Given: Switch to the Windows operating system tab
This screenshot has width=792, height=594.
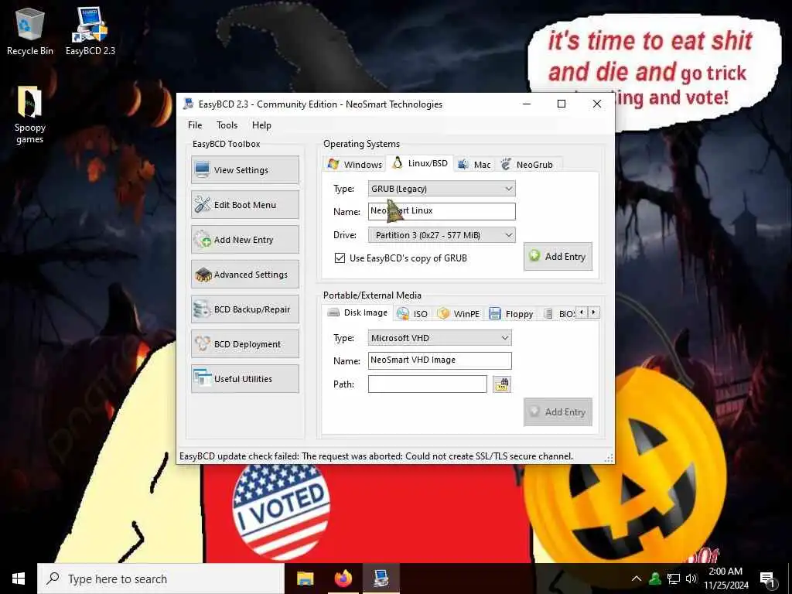Looking at the screenshot, I should [x=354, y=164].
